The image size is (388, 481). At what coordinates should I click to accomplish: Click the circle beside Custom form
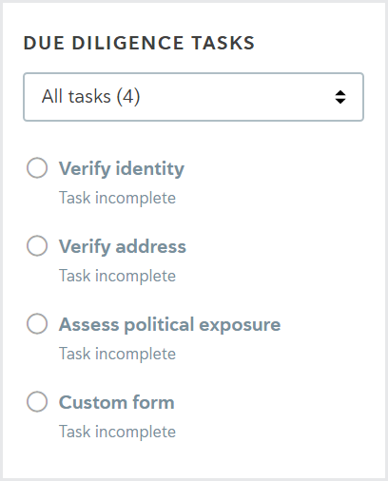[x=37, y=401]
